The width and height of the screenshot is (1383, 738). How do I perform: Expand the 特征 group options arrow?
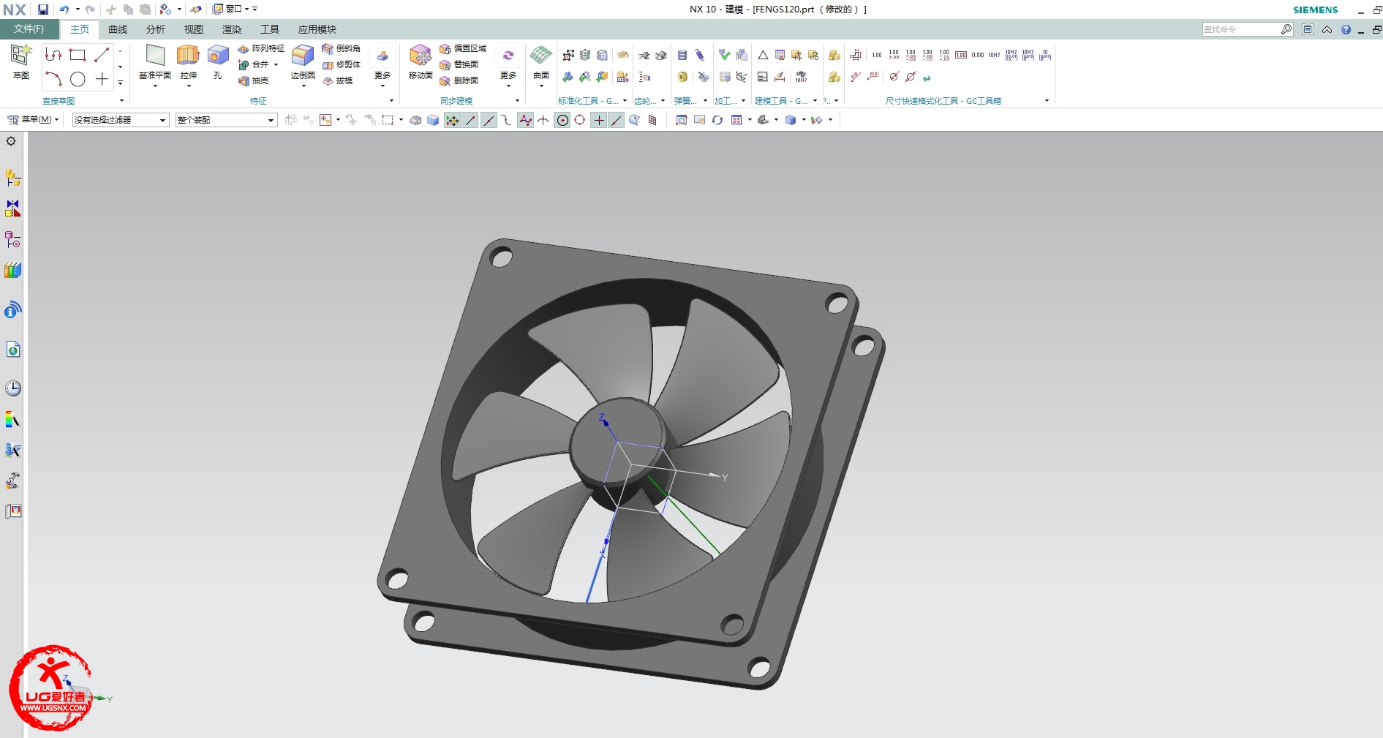tap(391, 101)
